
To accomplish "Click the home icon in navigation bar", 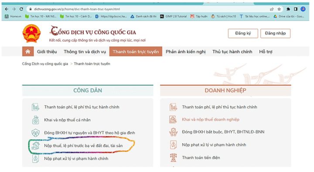I will click(28, 52).
